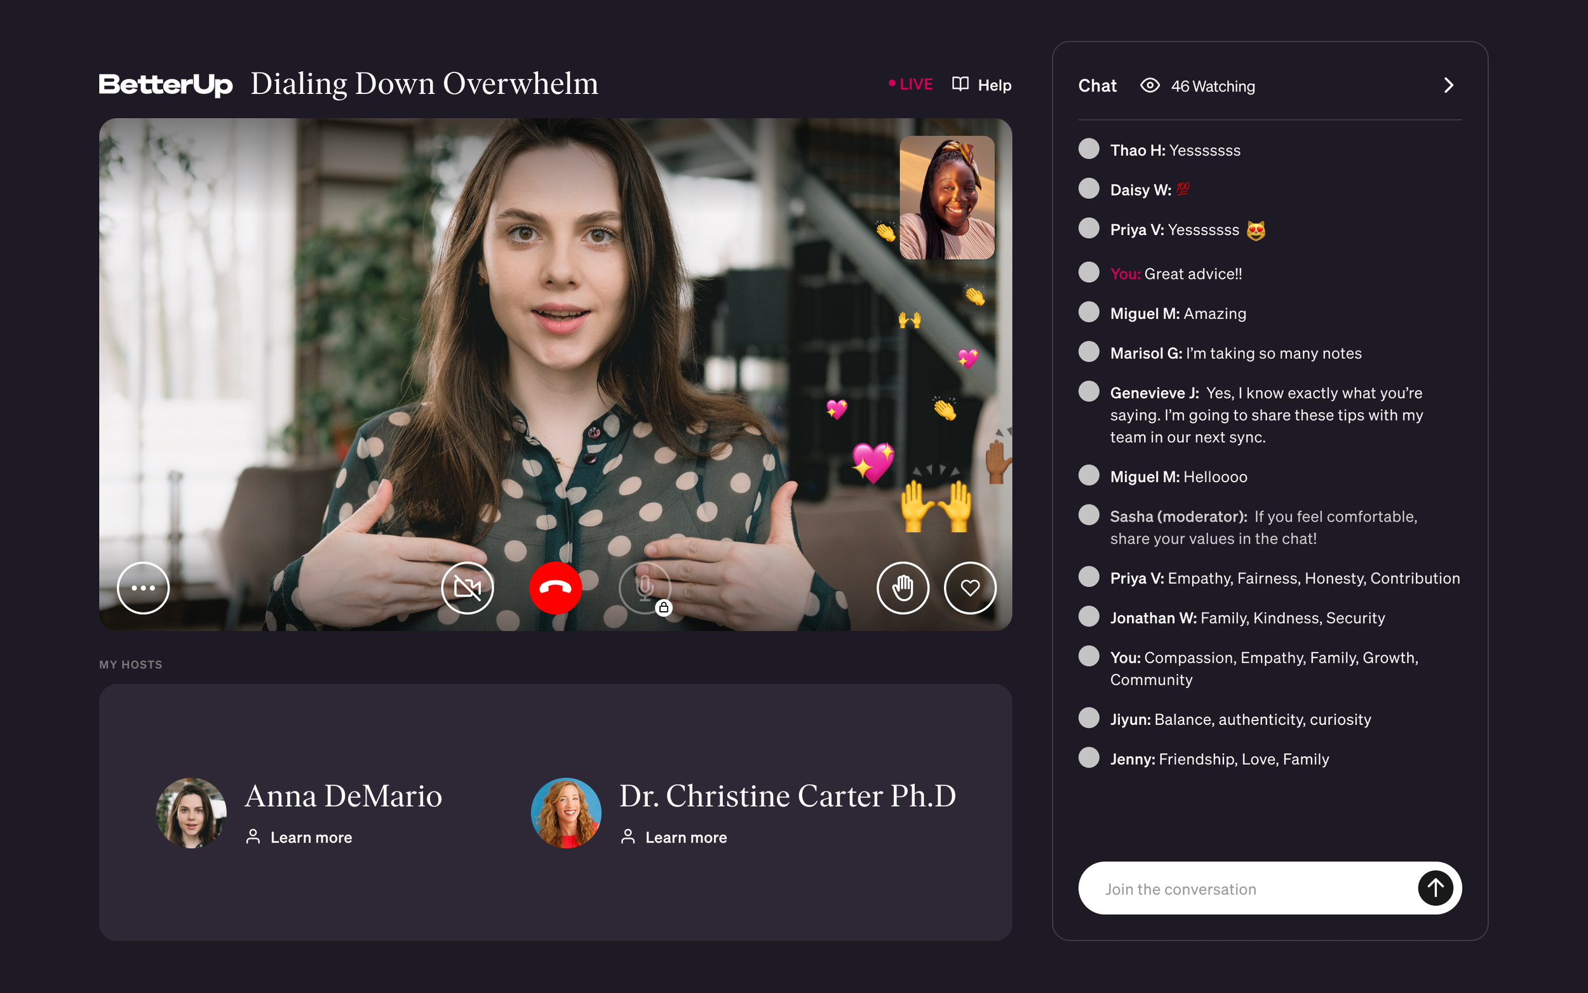1588x993 pixels.
Task: Click Marisol G's chat avatar
Action: 1089,352
